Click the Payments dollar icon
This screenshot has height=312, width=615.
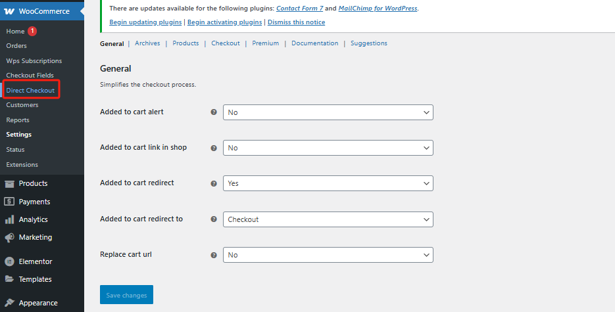tap(10, 202)
